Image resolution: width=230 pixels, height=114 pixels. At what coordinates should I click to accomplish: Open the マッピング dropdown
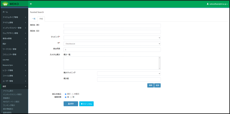tap(112, 38)
